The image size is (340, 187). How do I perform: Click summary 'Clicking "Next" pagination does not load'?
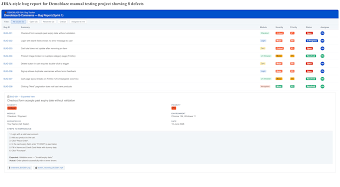pyautogui.click(x=46, y=86)
